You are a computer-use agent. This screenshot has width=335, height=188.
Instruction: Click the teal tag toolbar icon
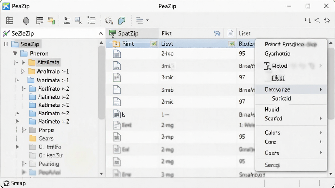point(122,21)
